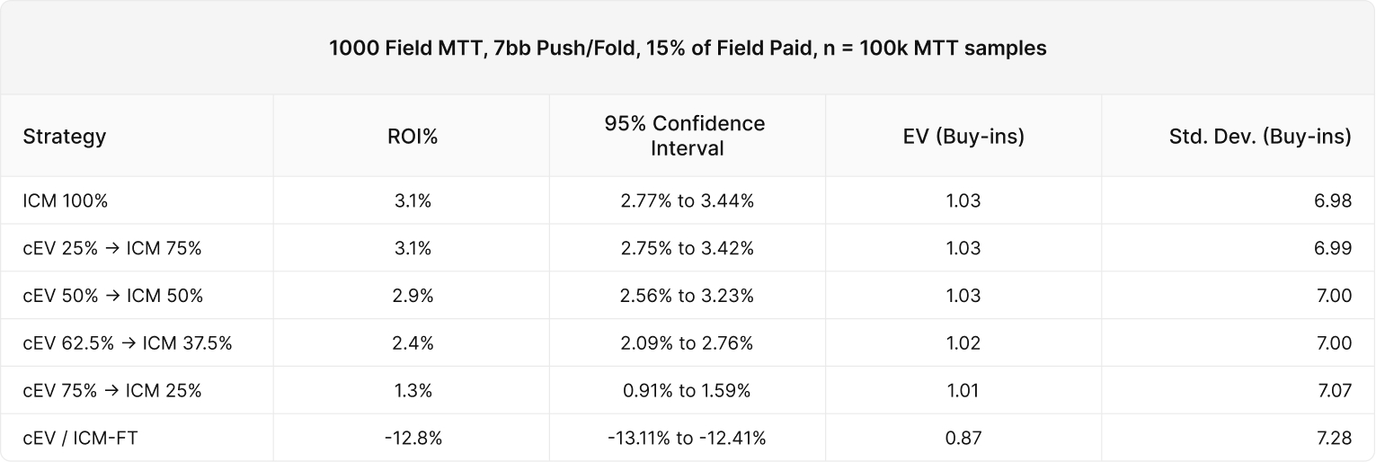Select the ROI% column header
1376x462 pixels.
(x=412, y=136)
